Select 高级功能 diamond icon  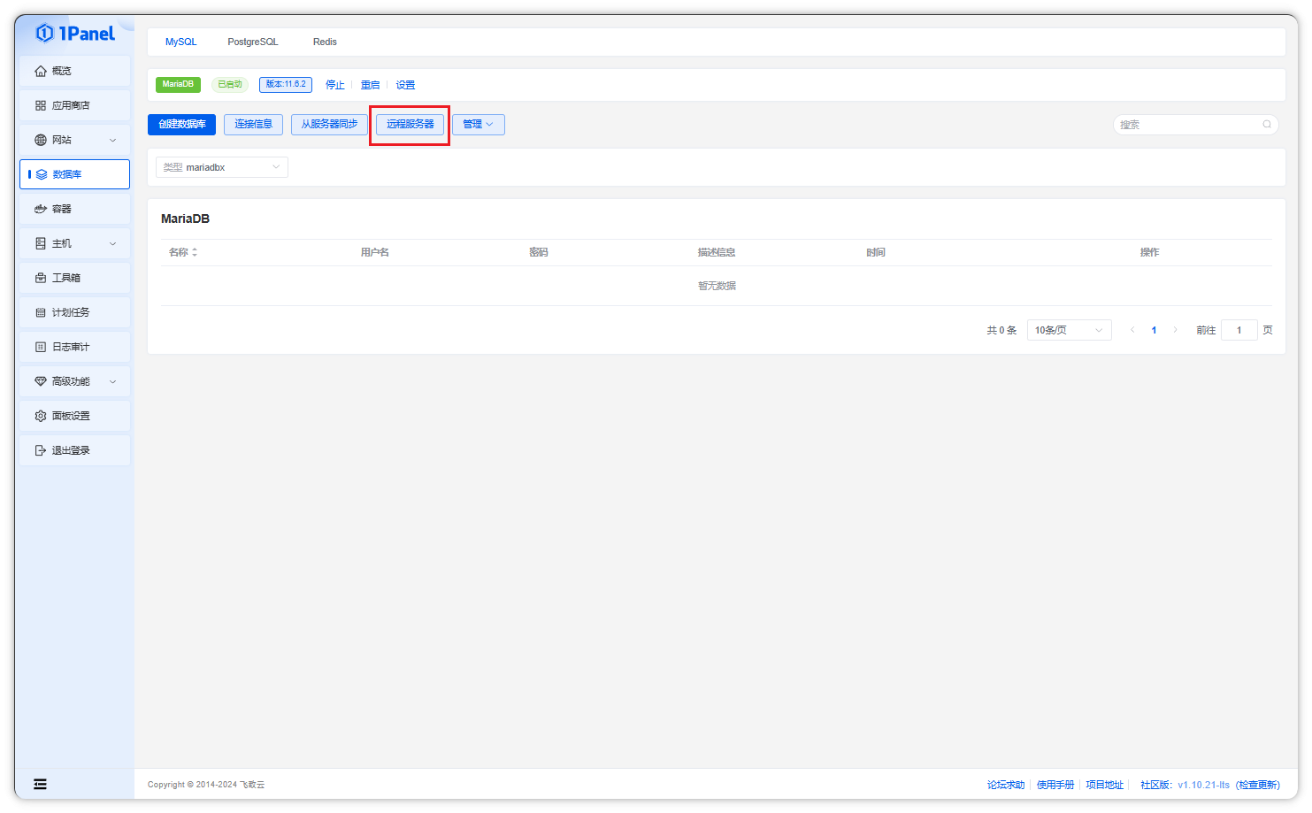point(41,381)
